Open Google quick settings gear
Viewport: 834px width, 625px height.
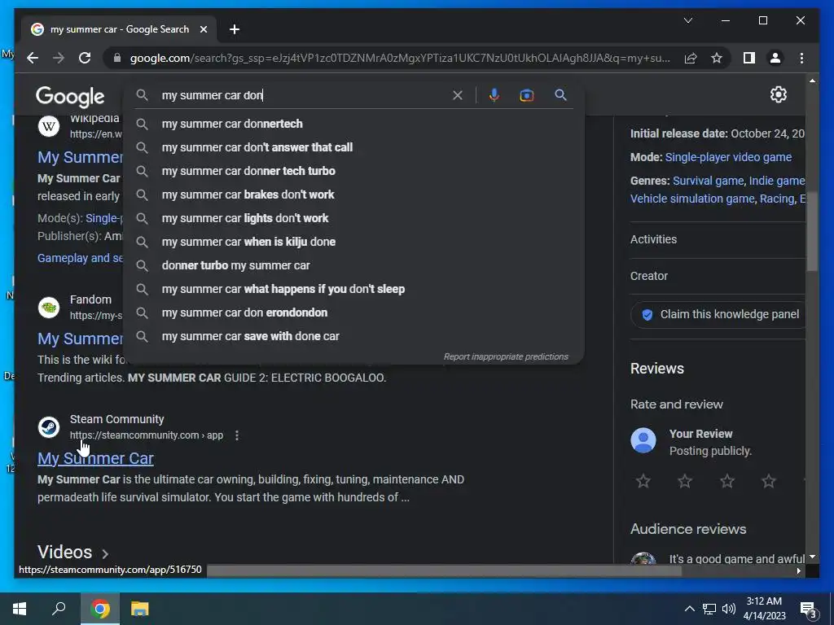tap(778, 94)
